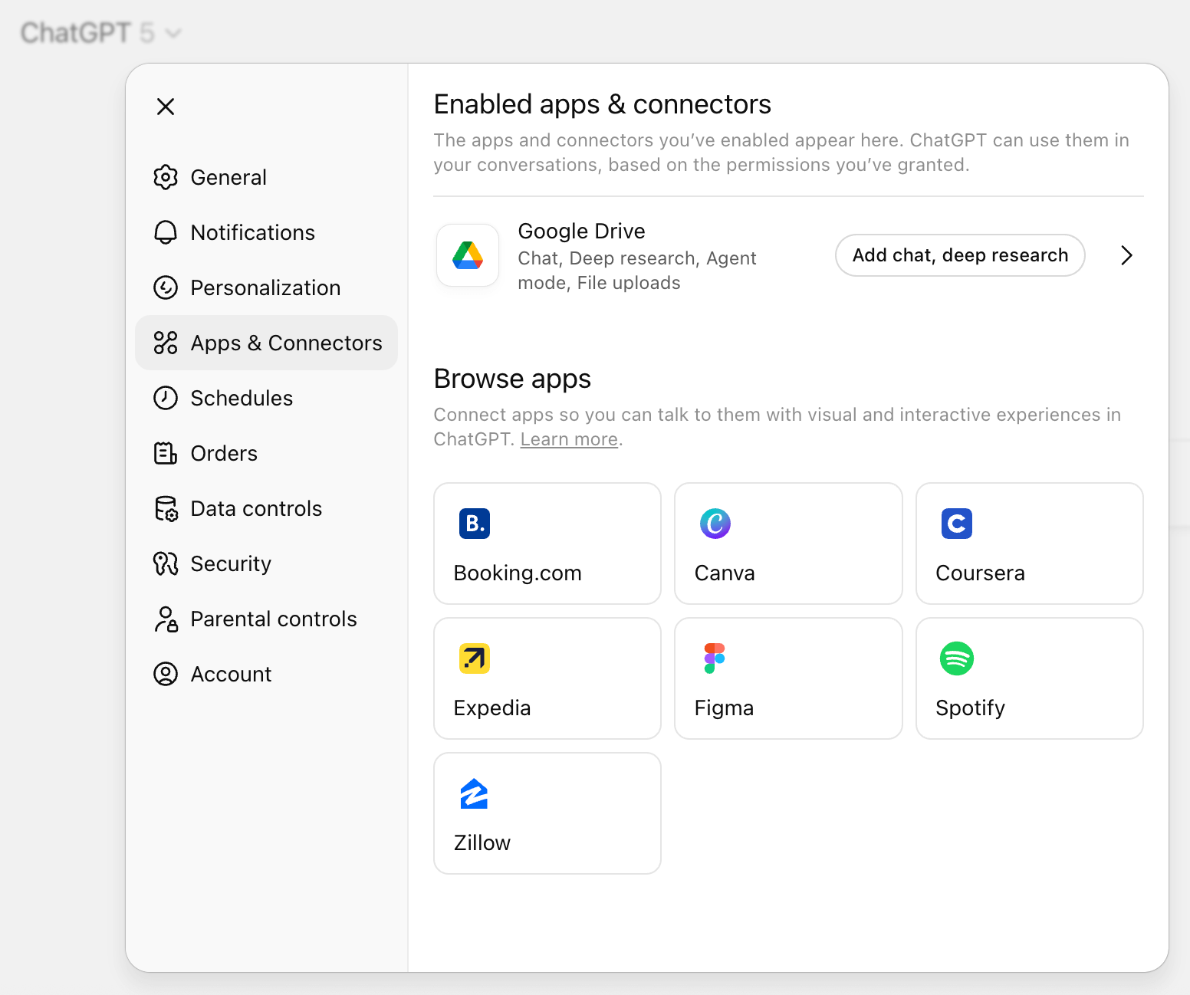Open the ChatGPT 5 model dropdown
The image size is (1190, 995).
[x=100, y=33]
